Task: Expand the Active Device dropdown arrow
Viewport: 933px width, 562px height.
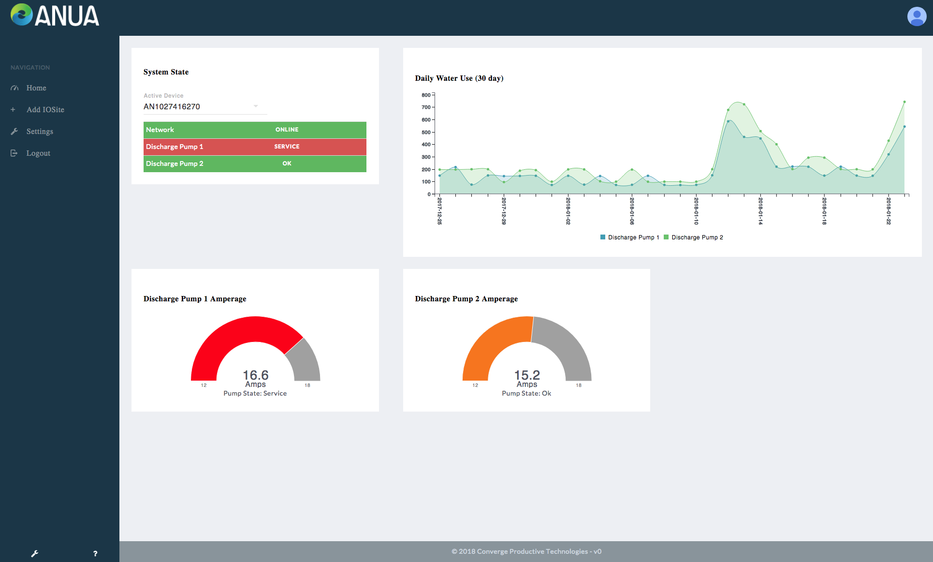Action: [256, 106]
